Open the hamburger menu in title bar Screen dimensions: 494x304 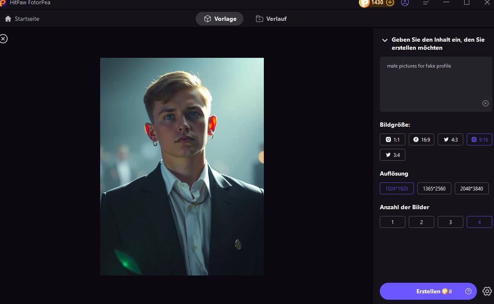click(426, 3)
